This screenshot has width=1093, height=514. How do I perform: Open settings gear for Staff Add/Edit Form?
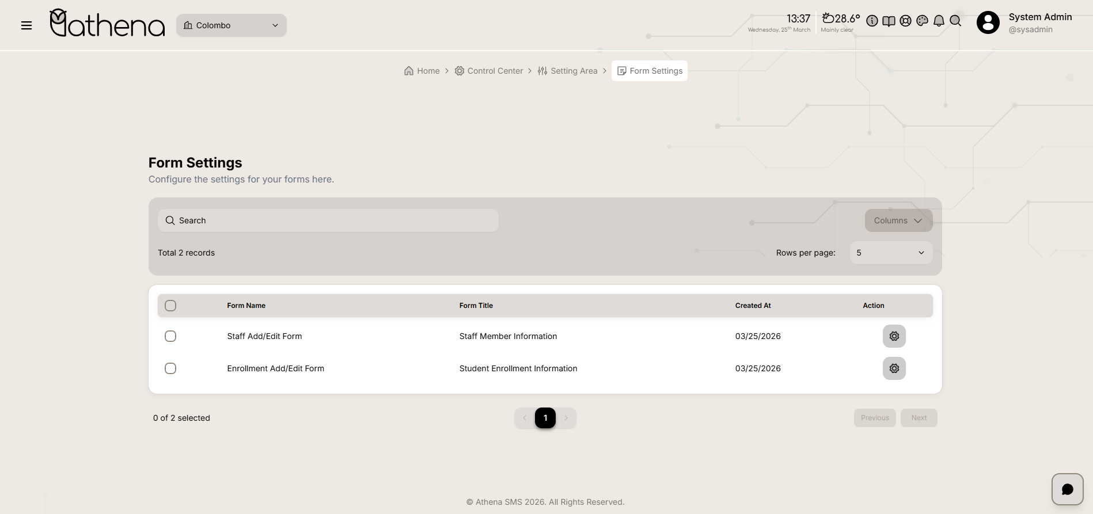894,336
